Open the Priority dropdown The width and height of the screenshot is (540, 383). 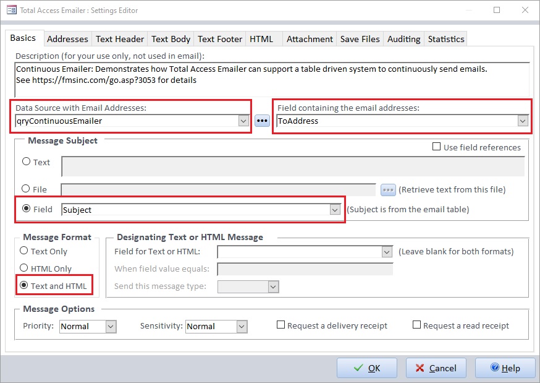(111, 326)
